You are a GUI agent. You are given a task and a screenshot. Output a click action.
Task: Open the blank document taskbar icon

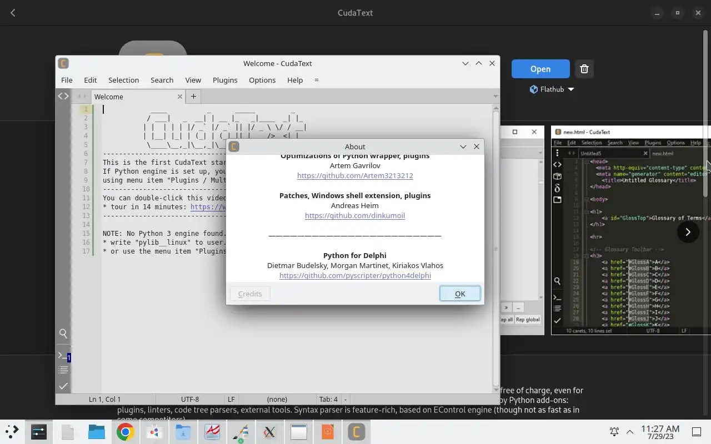pyautogui.click(x=68, y=432)
